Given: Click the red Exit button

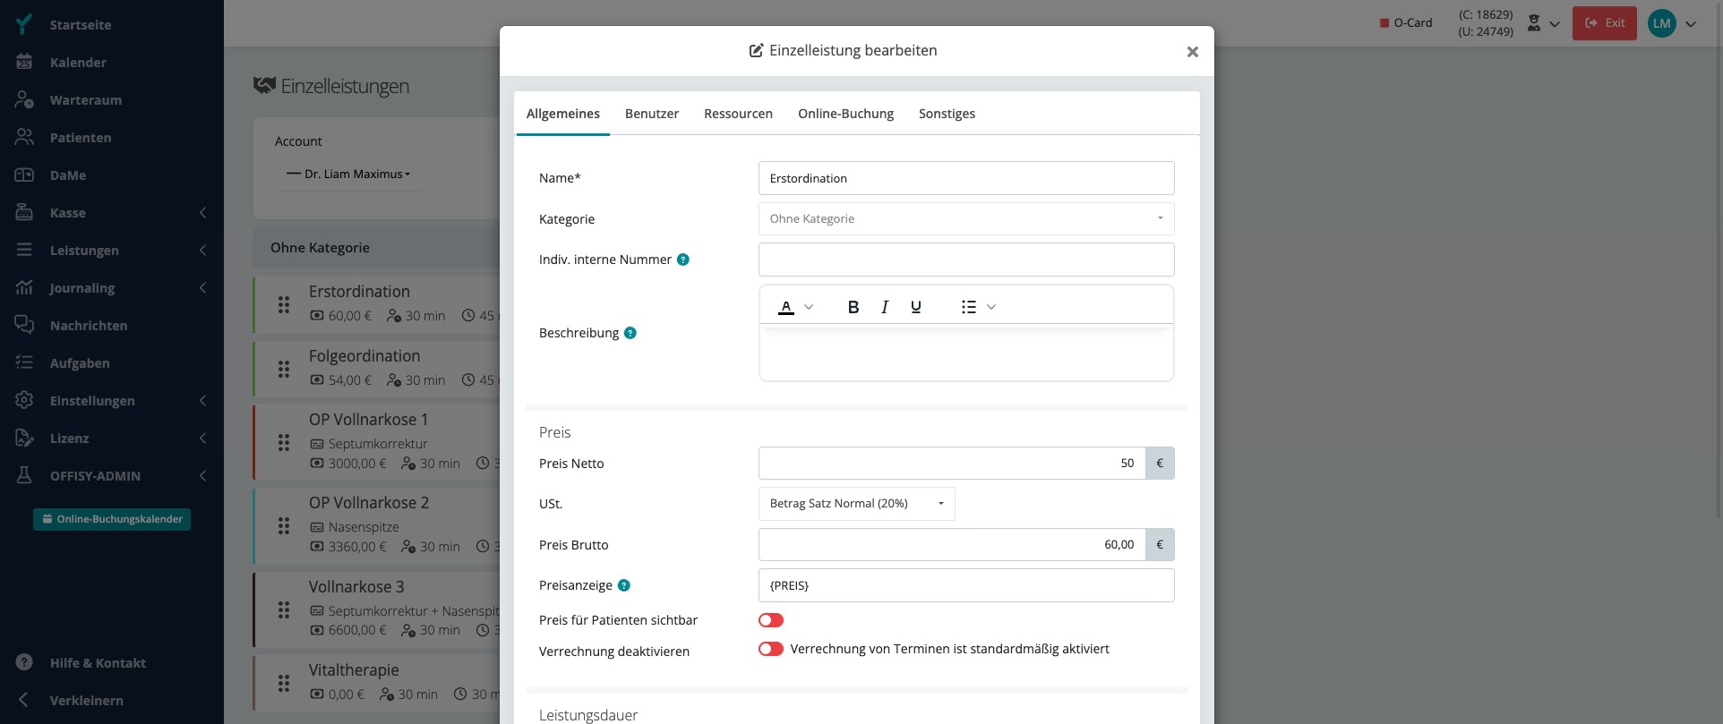Looking at the screenshot, I should (x=1604, y=23).
